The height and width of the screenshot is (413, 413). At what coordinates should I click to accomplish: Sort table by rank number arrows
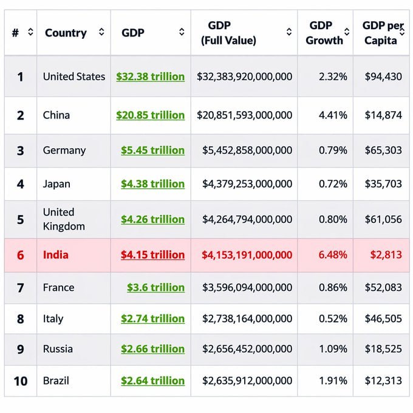tap(30, 32)
